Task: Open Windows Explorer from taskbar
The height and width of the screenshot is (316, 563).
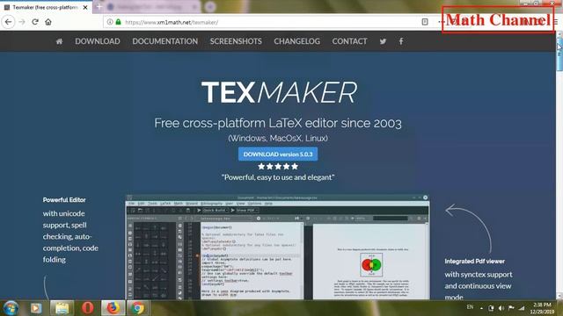Action: 62,308
